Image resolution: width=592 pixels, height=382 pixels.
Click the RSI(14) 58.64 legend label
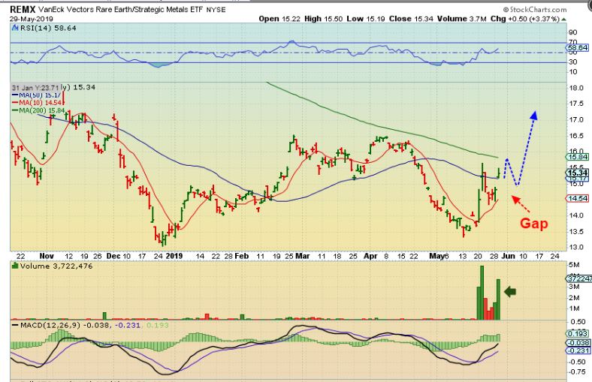click(x=48, y=28)
